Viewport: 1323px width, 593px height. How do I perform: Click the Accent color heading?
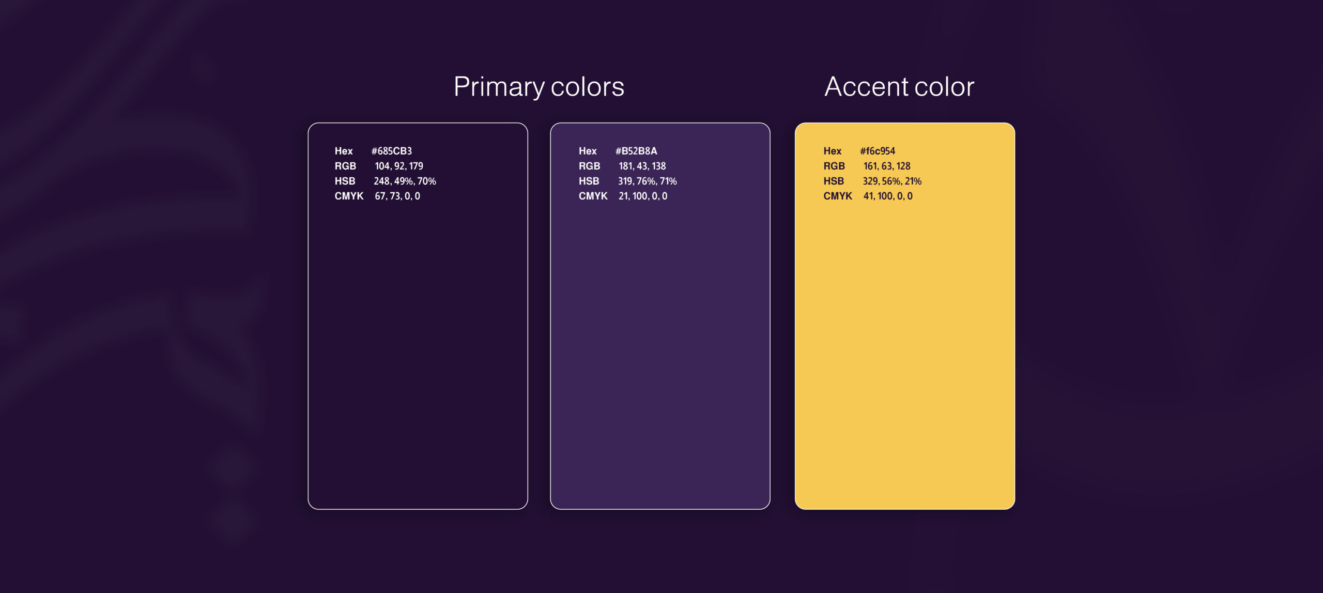coord(899,86)
